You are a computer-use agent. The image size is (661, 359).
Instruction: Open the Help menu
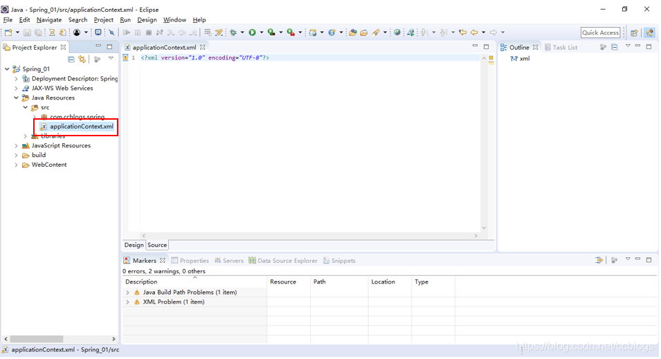[x=199, y=20]
